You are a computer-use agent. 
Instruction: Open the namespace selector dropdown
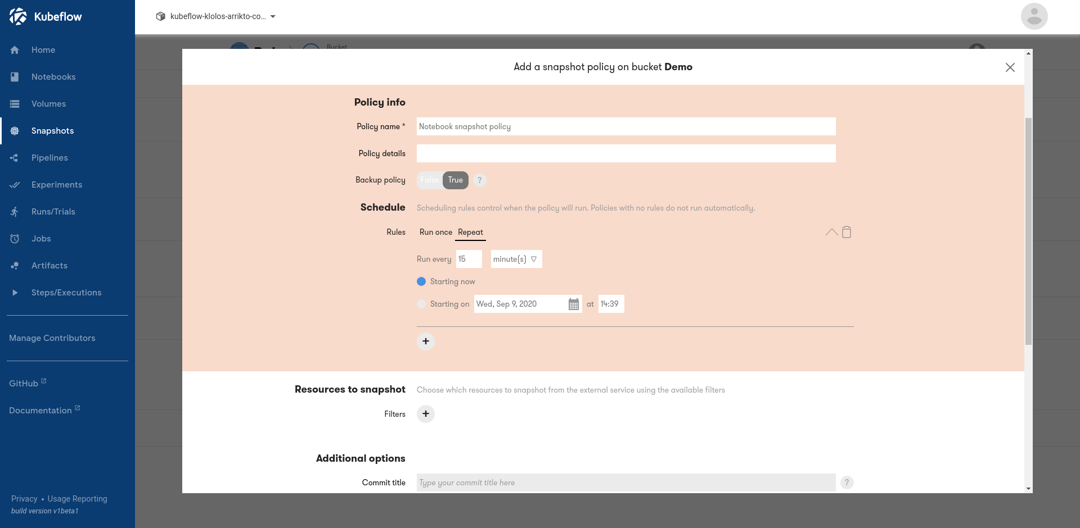click(216, 17)
